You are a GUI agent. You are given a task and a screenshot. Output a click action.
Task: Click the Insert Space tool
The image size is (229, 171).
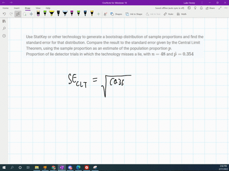pyautogui.click(x=31, y=14)
